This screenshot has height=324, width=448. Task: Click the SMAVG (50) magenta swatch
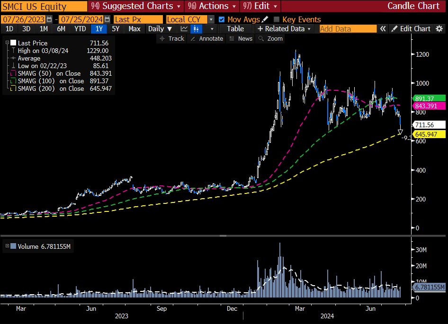(13, 73)
